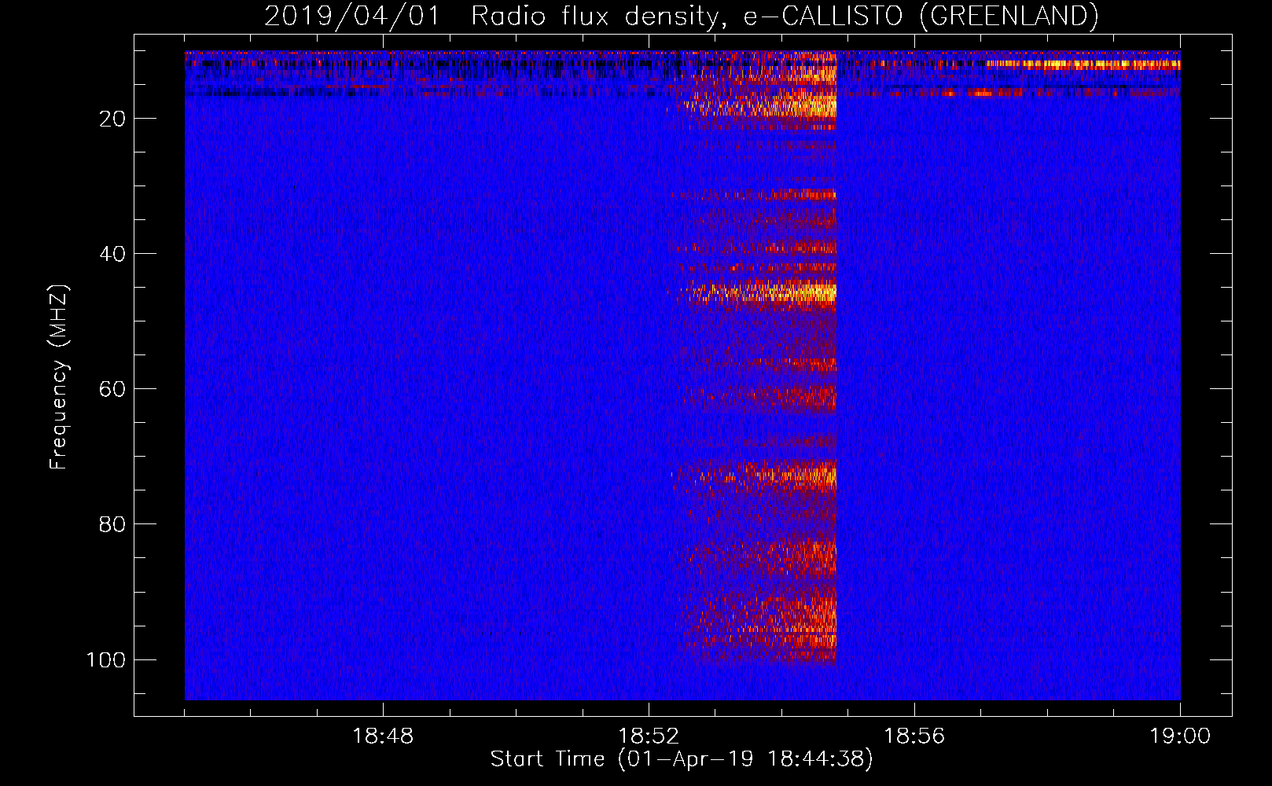This screenshot has width=1272, height=786.
Task: Click the Start Time axis label
Action: click(682, 759)
